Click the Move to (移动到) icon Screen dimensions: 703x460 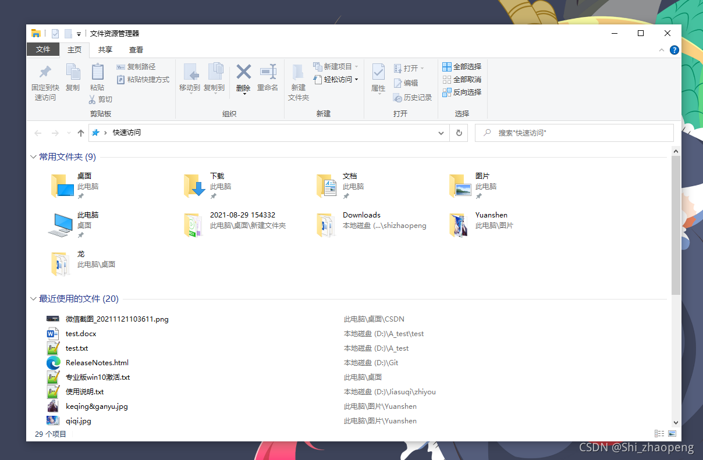(190, 72)
